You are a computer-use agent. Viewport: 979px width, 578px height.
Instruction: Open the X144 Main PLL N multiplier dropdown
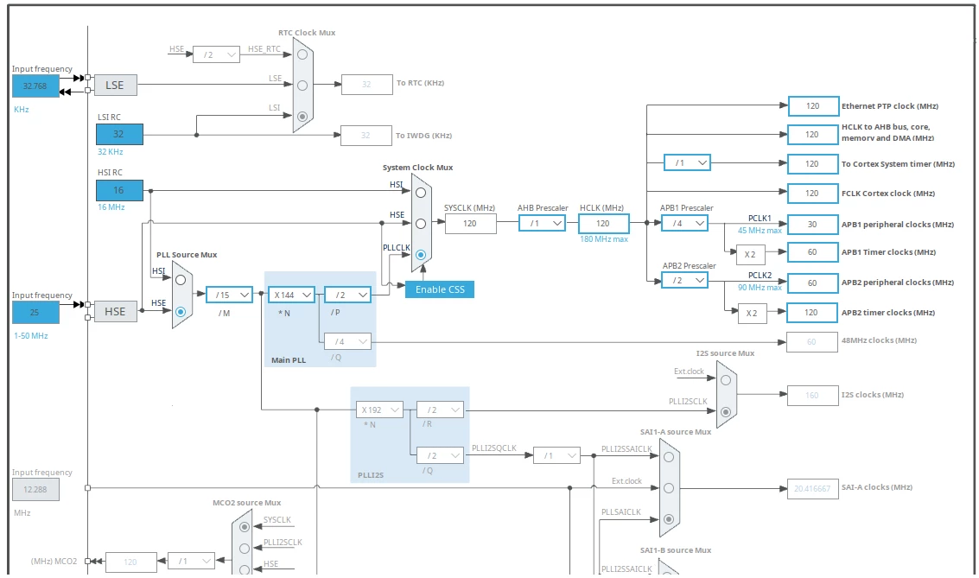click(x=291, y=295)
